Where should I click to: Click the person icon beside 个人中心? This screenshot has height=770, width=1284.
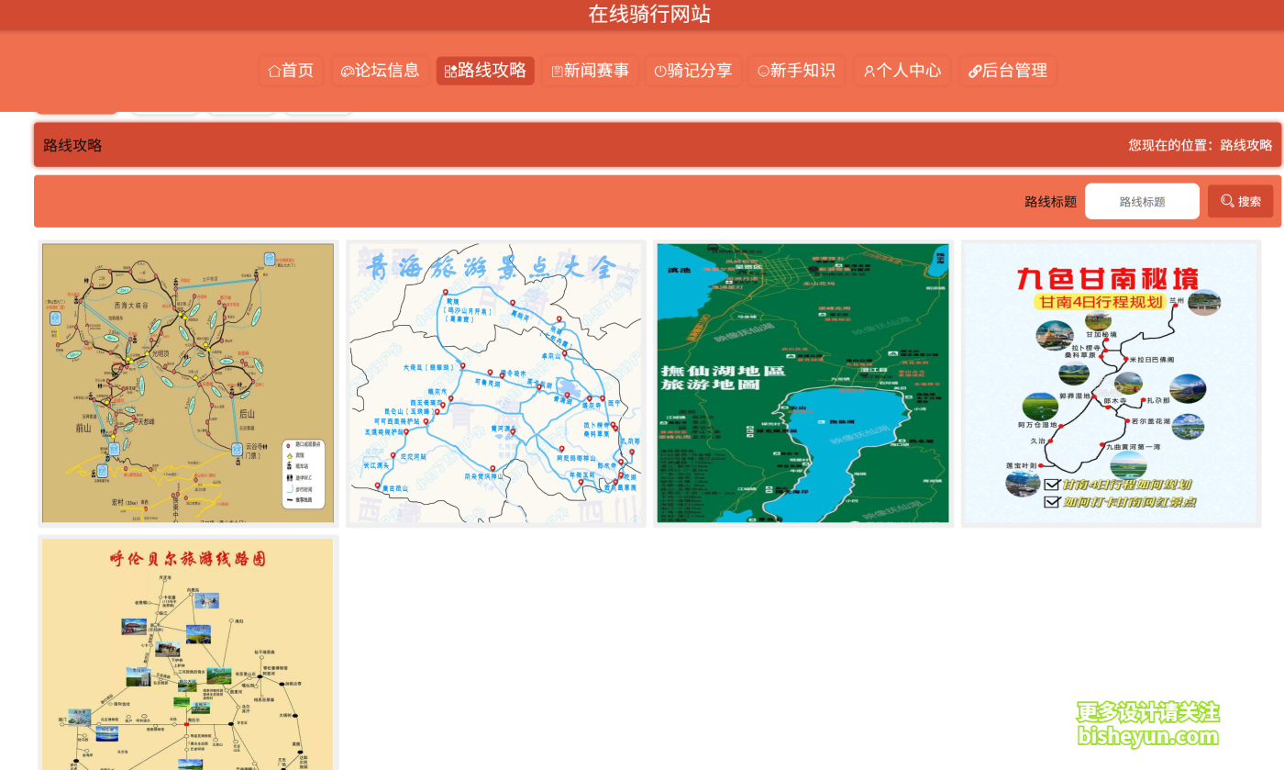pos(869,70)
